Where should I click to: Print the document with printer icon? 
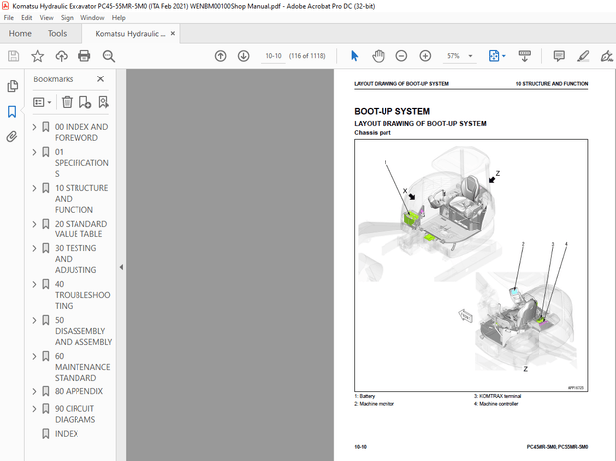(84, 56)
